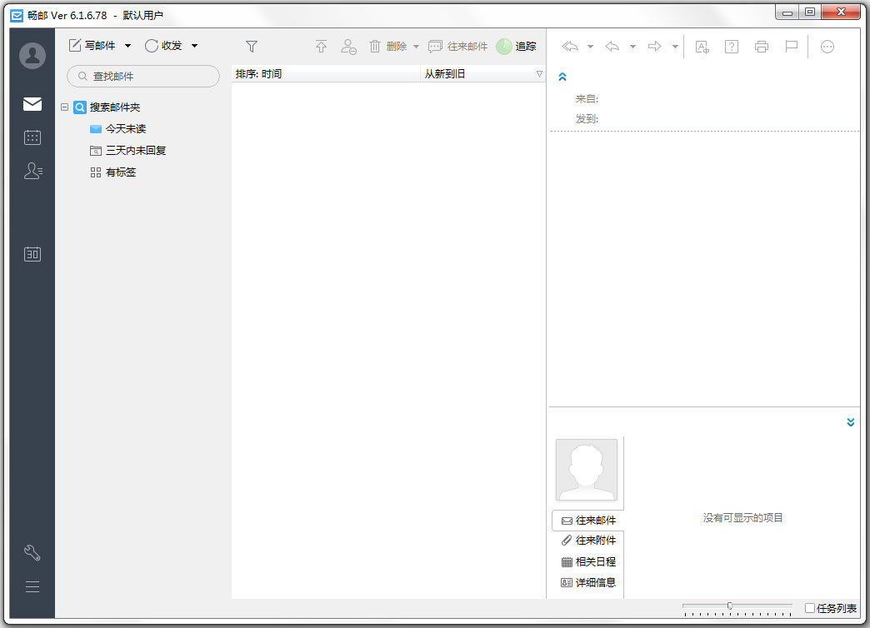Viewport: 870px width, 628px height.
Task: Click the 写邮件 compose button
Action: point(92,46)
